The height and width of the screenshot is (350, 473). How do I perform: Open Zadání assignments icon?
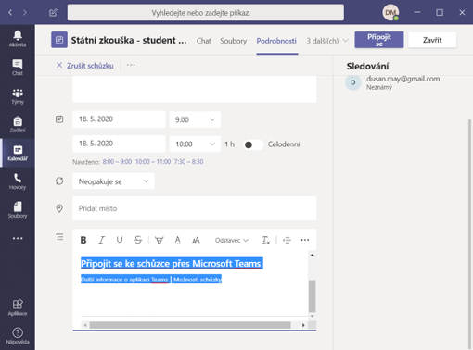coord(18,124)
